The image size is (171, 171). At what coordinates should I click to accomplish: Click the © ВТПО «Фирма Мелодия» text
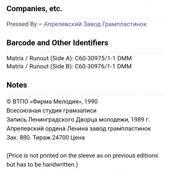point(44,102)
